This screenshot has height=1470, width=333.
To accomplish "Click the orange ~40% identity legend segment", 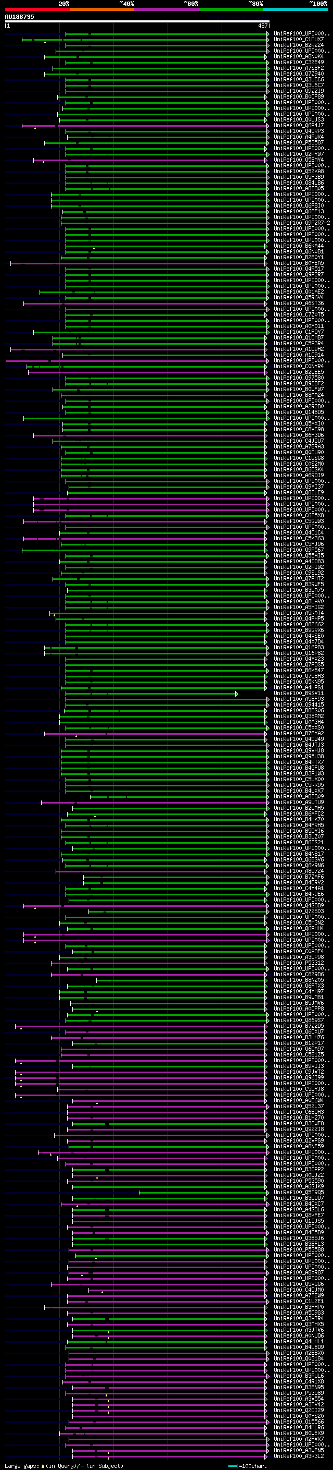I will tap(102, 9).
